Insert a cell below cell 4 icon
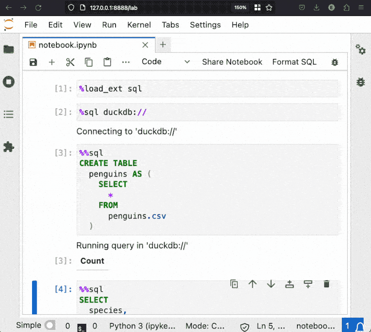Viewport: 371px width, 332px height. coord(308,284)
